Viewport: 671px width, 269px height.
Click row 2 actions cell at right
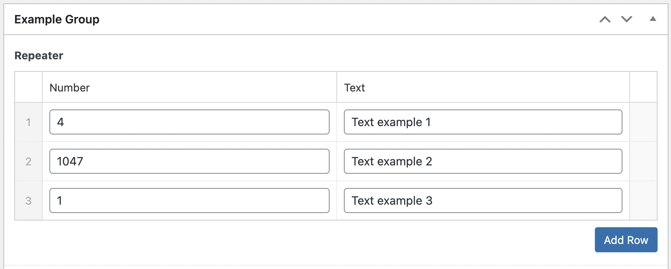click(x=643, y=161)
